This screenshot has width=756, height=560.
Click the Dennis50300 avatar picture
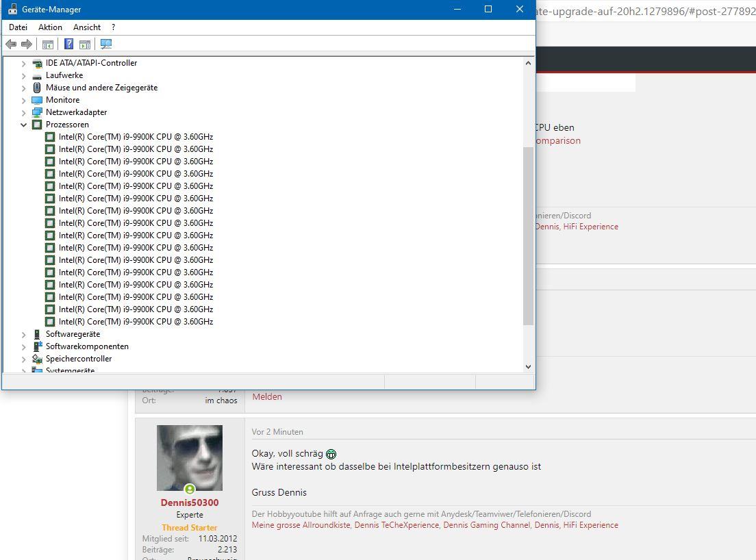point(190,458)
